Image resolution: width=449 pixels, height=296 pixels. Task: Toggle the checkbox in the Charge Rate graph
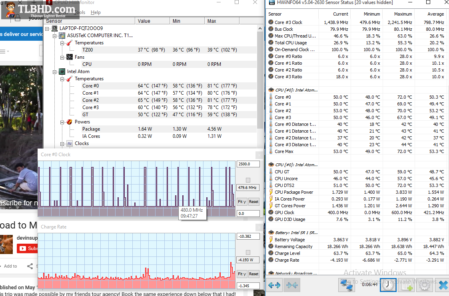(x=248, y=252)
